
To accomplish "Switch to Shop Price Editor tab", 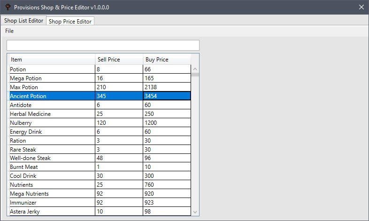I will tap(70, 21).
